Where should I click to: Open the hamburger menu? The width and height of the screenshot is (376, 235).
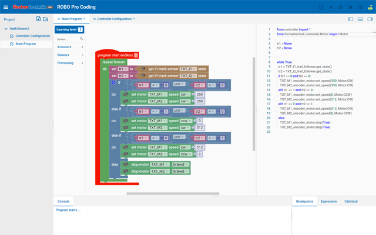tap(6, 7)
